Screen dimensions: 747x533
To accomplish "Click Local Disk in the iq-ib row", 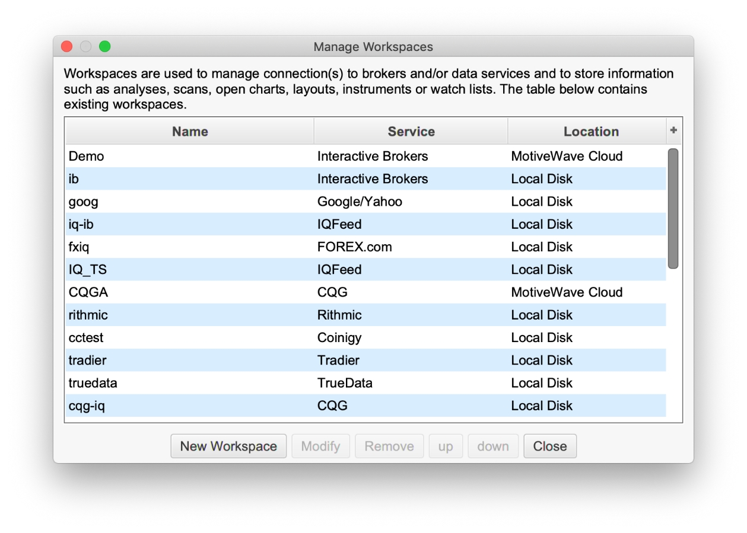I will 542,224.
